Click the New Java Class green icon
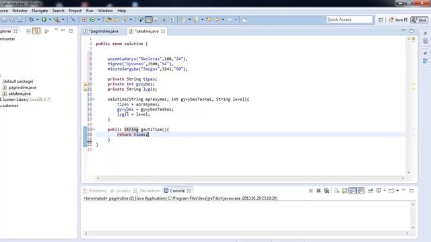Image resolution: width=431 pixels, height=242 pixels. click(x=93, y=19)
